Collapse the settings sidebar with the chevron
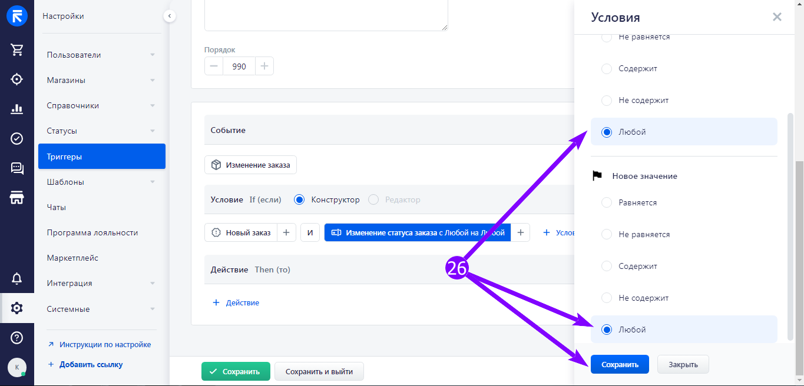The image size is (804, 386). click(x=170, y=16)
